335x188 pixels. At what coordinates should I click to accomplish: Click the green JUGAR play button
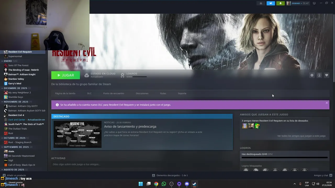coord(66,75)
